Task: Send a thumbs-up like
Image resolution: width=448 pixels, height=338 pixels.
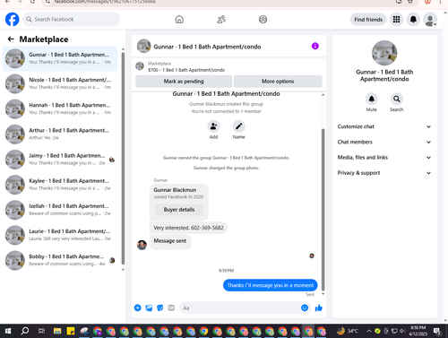Action: (x=319, y=308)
